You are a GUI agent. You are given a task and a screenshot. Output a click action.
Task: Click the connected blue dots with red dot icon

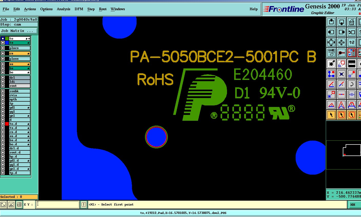point(331,74)
